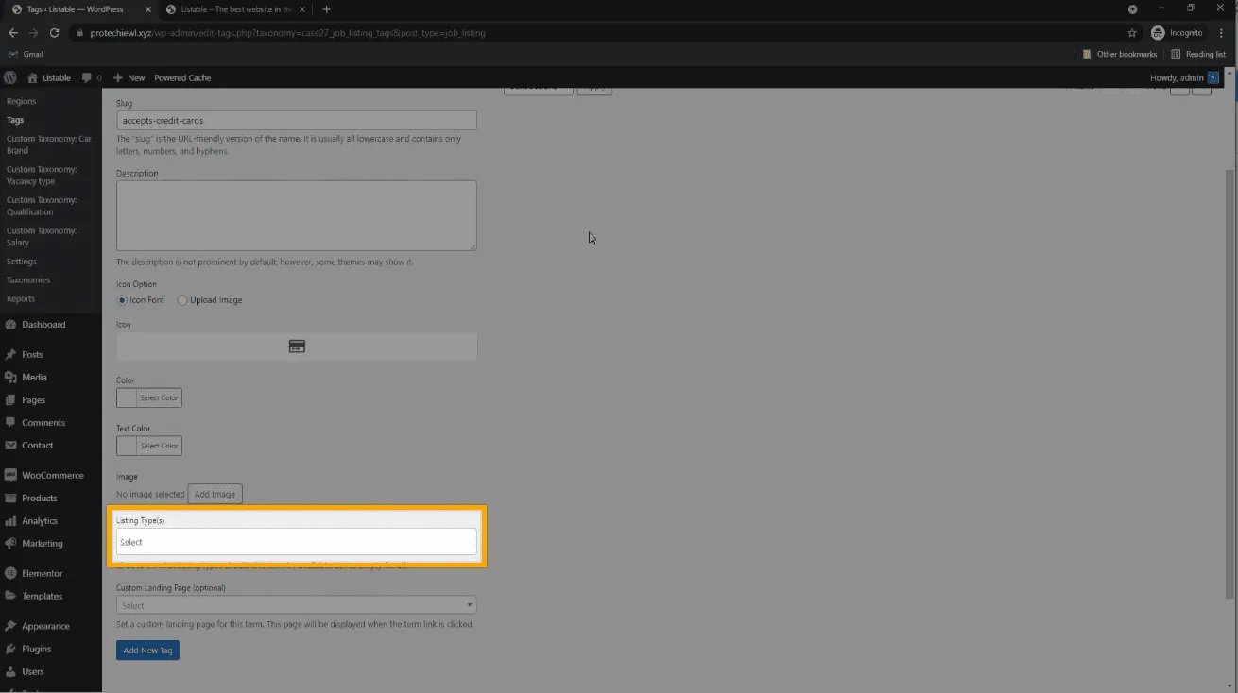
Task: Expand the Custom Landing Page dropdown
Action: click(x=296, y=605)
